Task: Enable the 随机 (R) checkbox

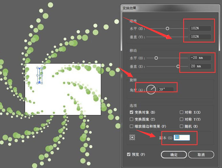Action: (182, 126)
